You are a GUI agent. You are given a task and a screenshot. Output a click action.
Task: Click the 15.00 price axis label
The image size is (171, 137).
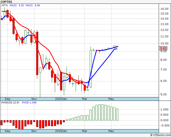[x=164, y=14]
